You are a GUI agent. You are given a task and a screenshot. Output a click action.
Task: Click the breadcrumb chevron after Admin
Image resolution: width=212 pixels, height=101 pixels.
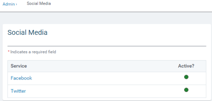click(16, 4)
